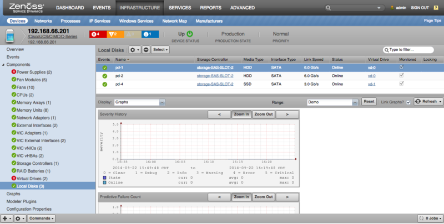
Task: Open the vd-1 virtual drive link
Action: pyautogui.click(x=371, y=84)
